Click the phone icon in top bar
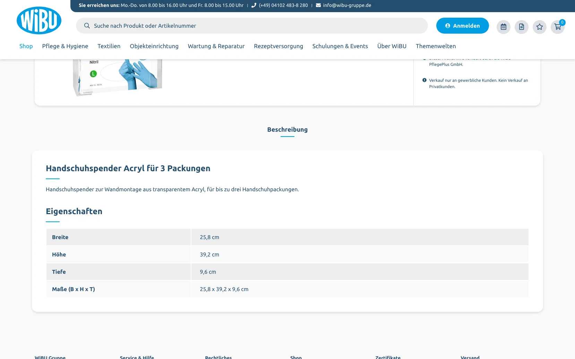The width and height of the screenshot is (575, 359). pos(254,5)
